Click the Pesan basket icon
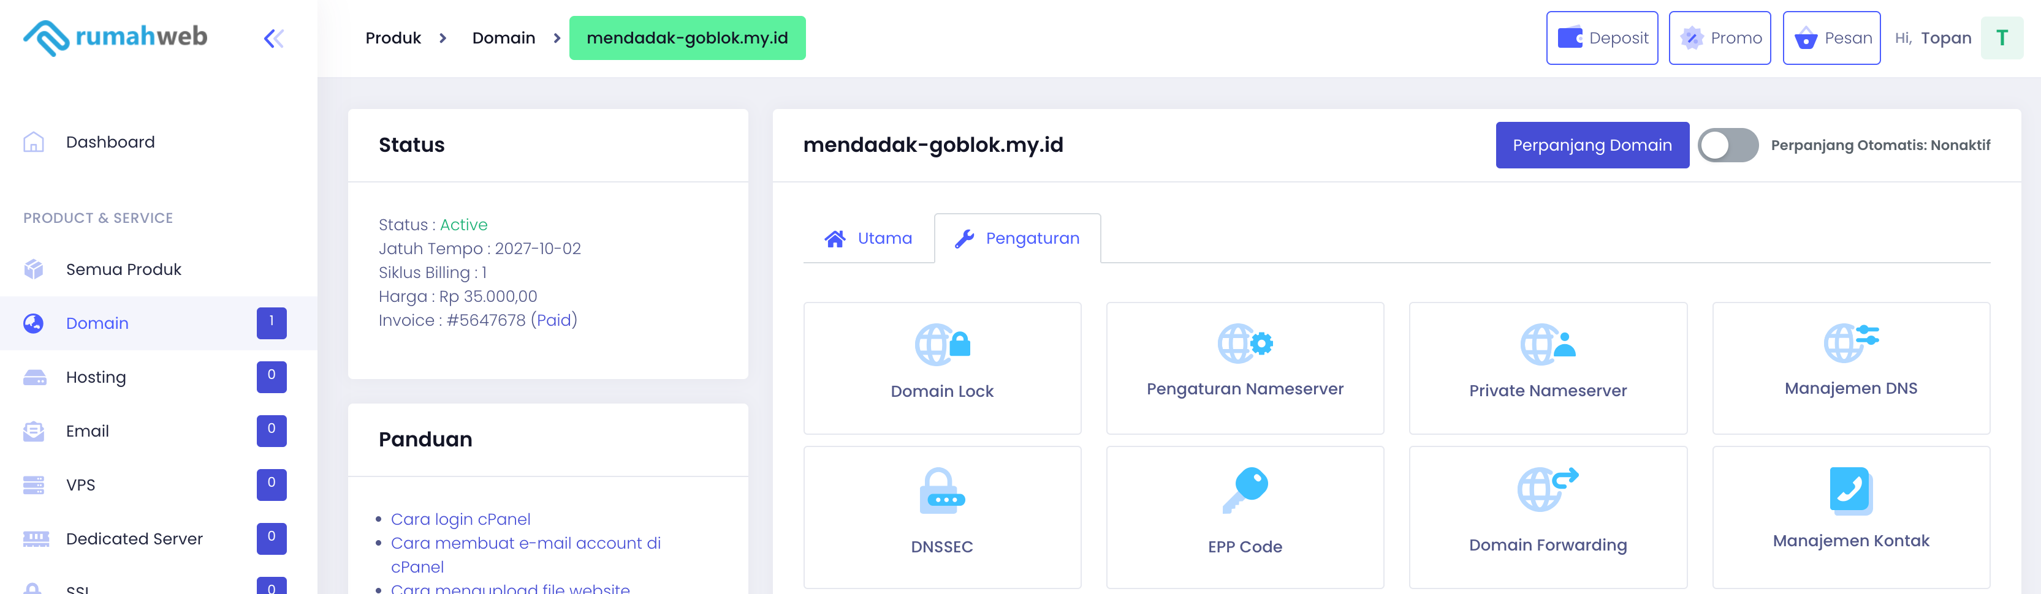The height and width of the screenshot is (594, 2041). click(1806, 37)
